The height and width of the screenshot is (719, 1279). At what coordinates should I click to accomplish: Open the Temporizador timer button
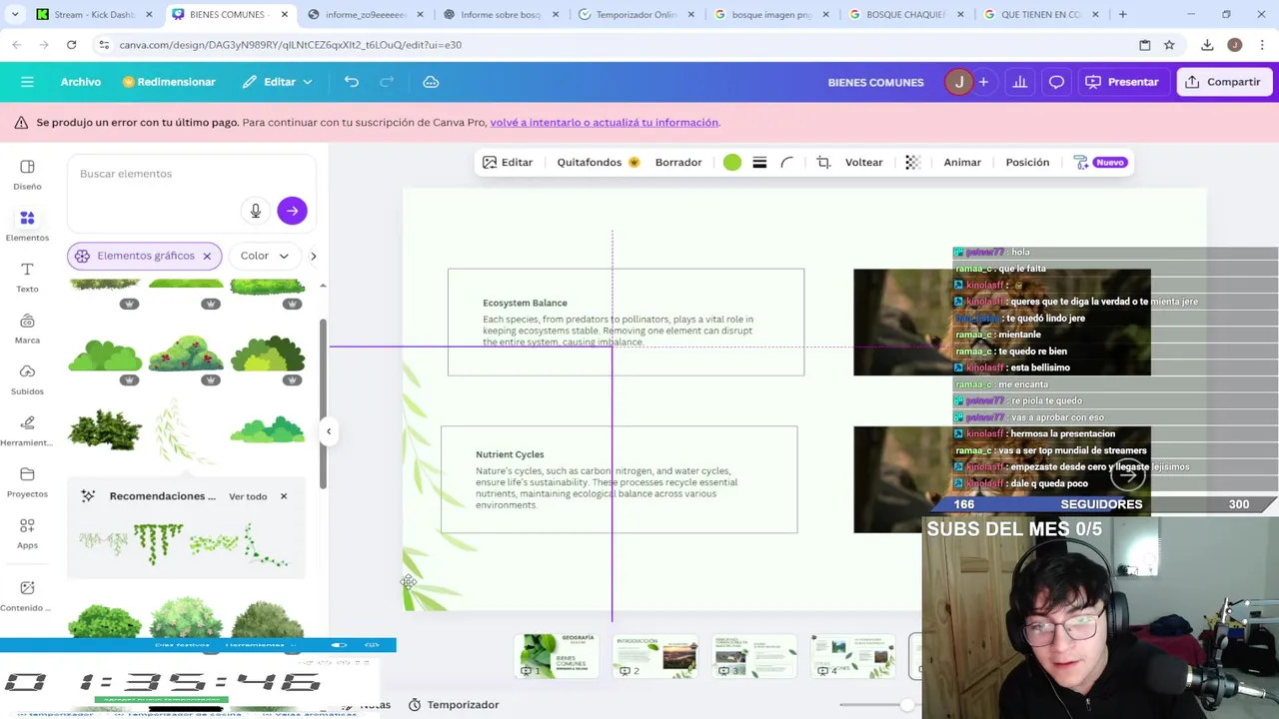click(454, 705)
